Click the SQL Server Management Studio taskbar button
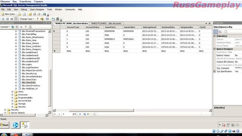The image size is (242, 136). pos(25,125)
